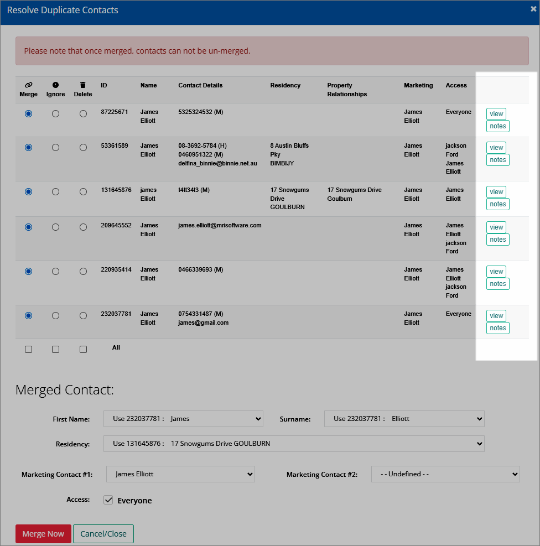Click the Merge Now button
This screenshot has width=540, height=546.
tap(43, 534)
